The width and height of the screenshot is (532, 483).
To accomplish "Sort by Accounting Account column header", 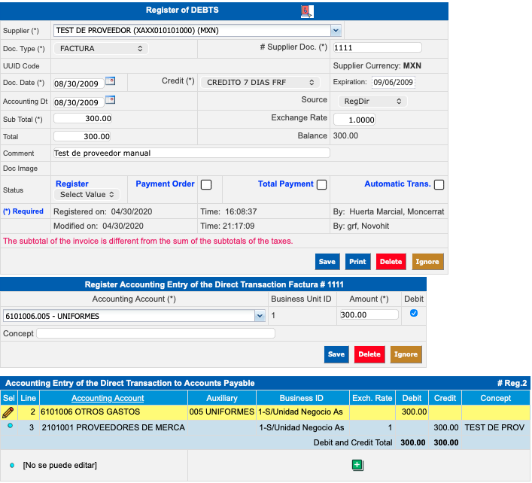I will click(x=108, y=398).
